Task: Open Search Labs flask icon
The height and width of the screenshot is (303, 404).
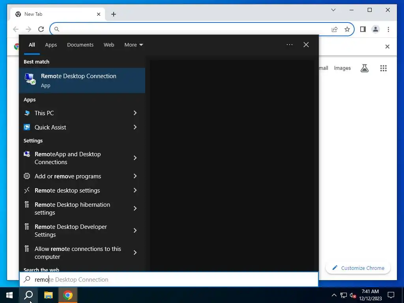Action: point(364,68)
